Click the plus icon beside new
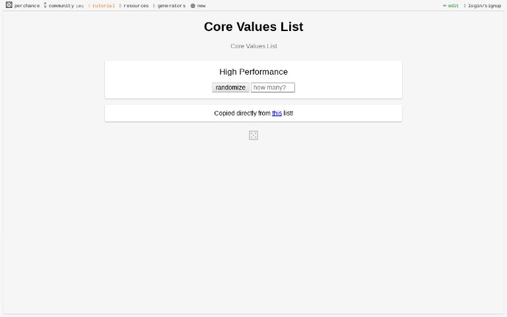This screenshot has width=507, height=317. tap(193, 6)
